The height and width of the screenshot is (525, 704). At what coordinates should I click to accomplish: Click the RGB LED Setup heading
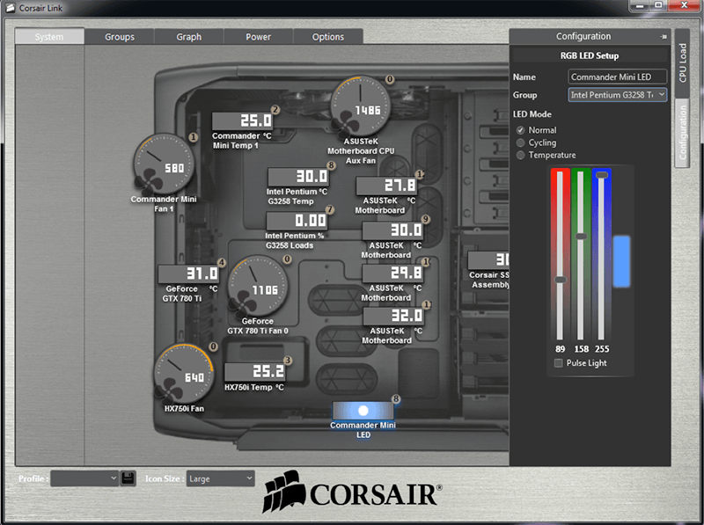tap(590, 55)
